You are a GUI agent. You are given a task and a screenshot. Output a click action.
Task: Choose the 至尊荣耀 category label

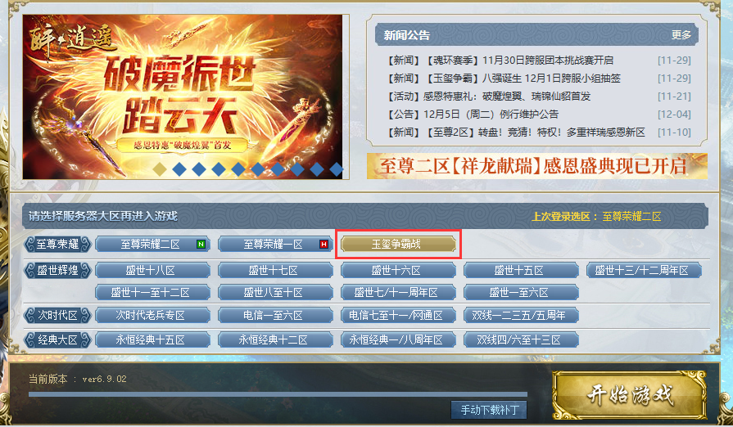pyautogui.click(x=57, y=244)
